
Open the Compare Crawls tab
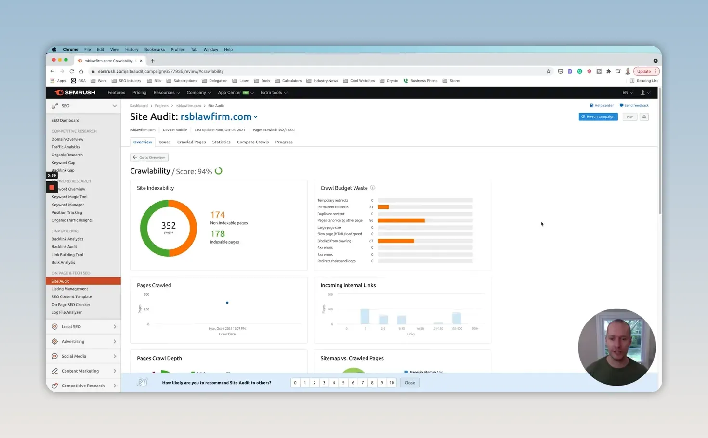(x=253, y=142)
